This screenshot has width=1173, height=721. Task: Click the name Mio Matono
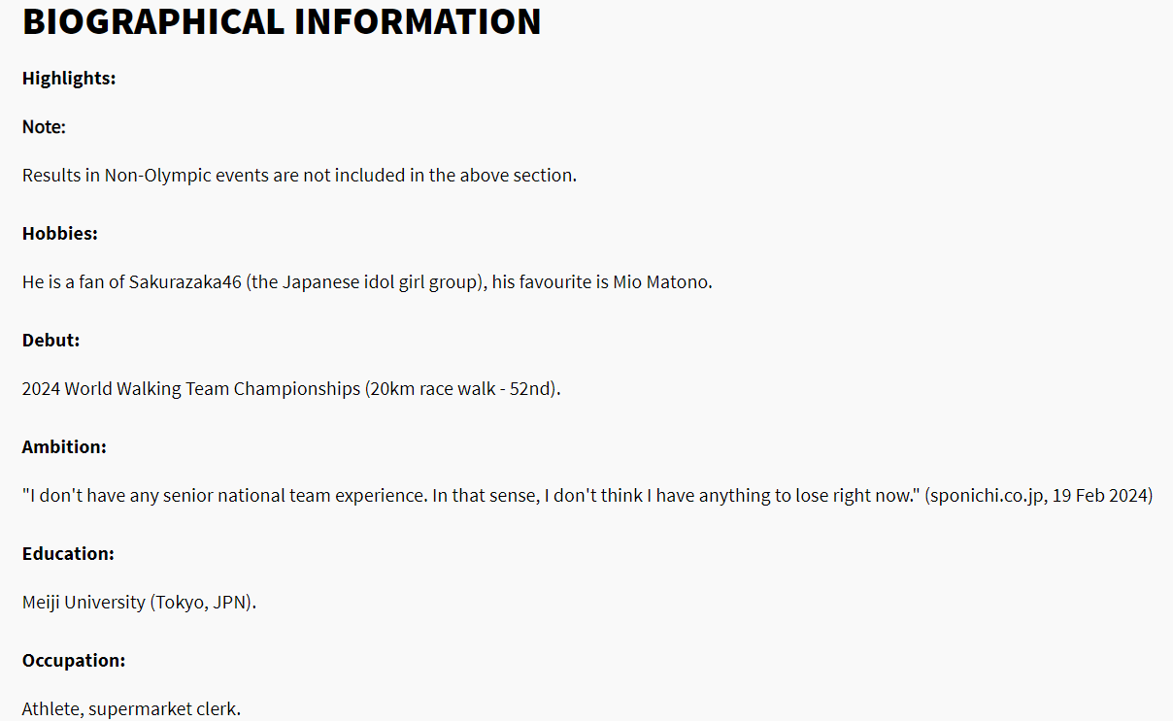(x=660, y=282)
